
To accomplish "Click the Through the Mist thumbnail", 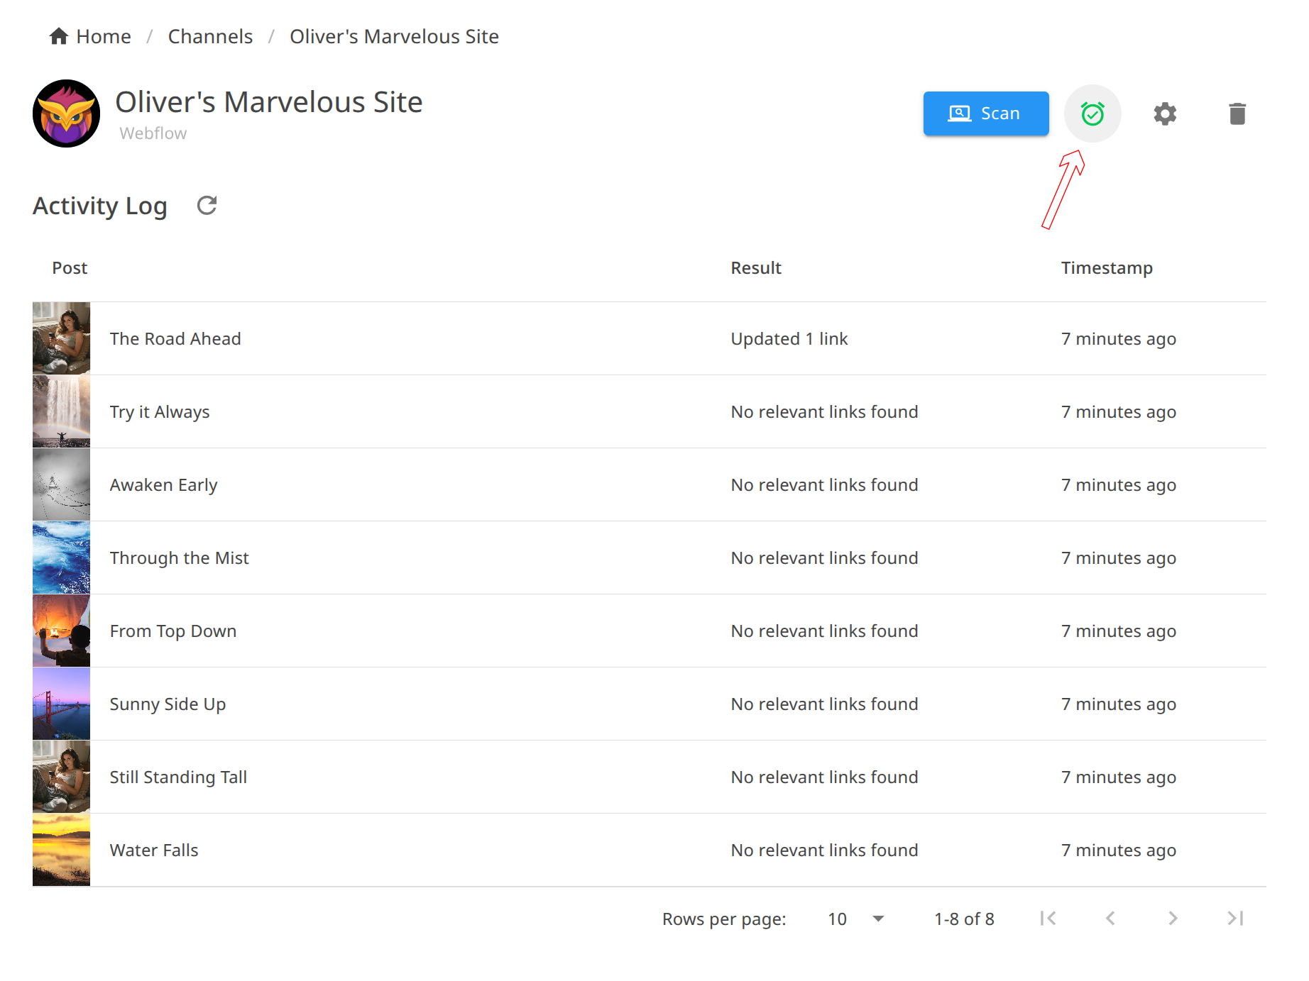I will pos(62,558).
